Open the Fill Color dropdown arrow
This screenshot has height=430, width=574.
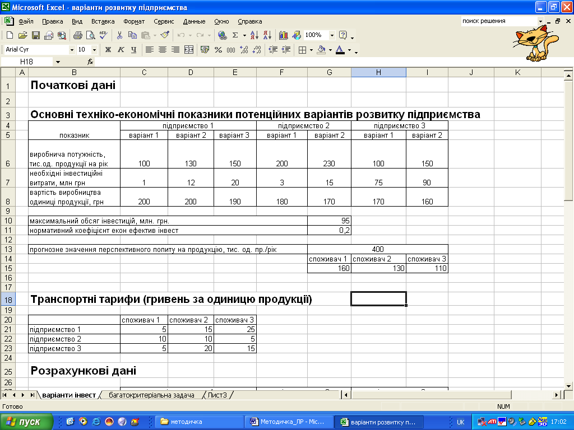[330, 50]
